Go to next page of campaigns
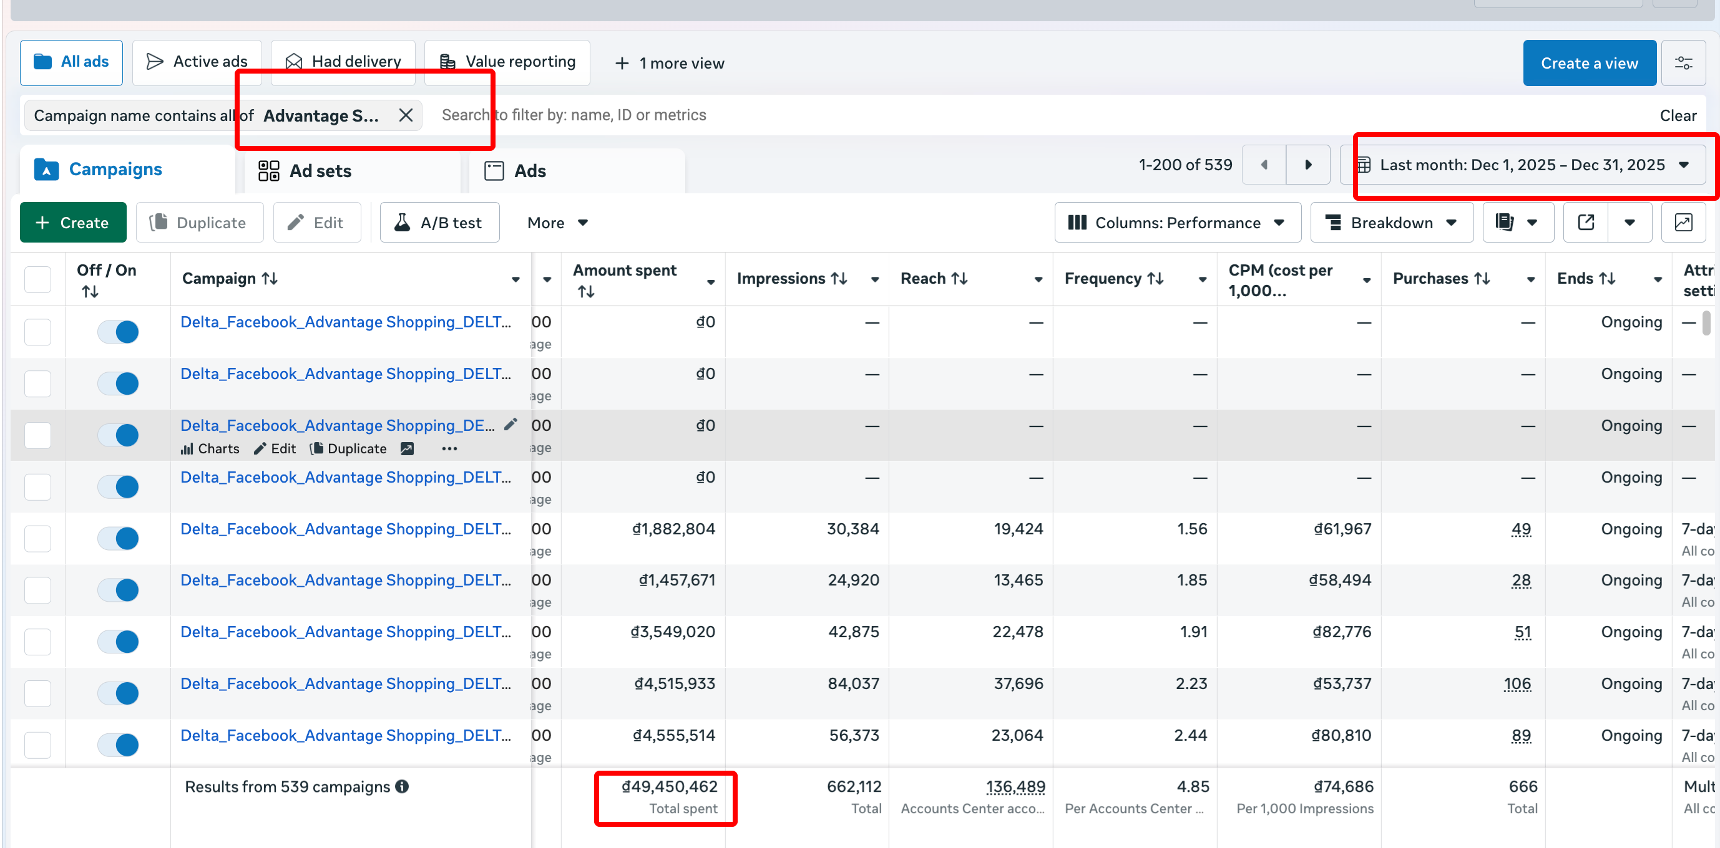1720x848 pixels. [1308, 165]
